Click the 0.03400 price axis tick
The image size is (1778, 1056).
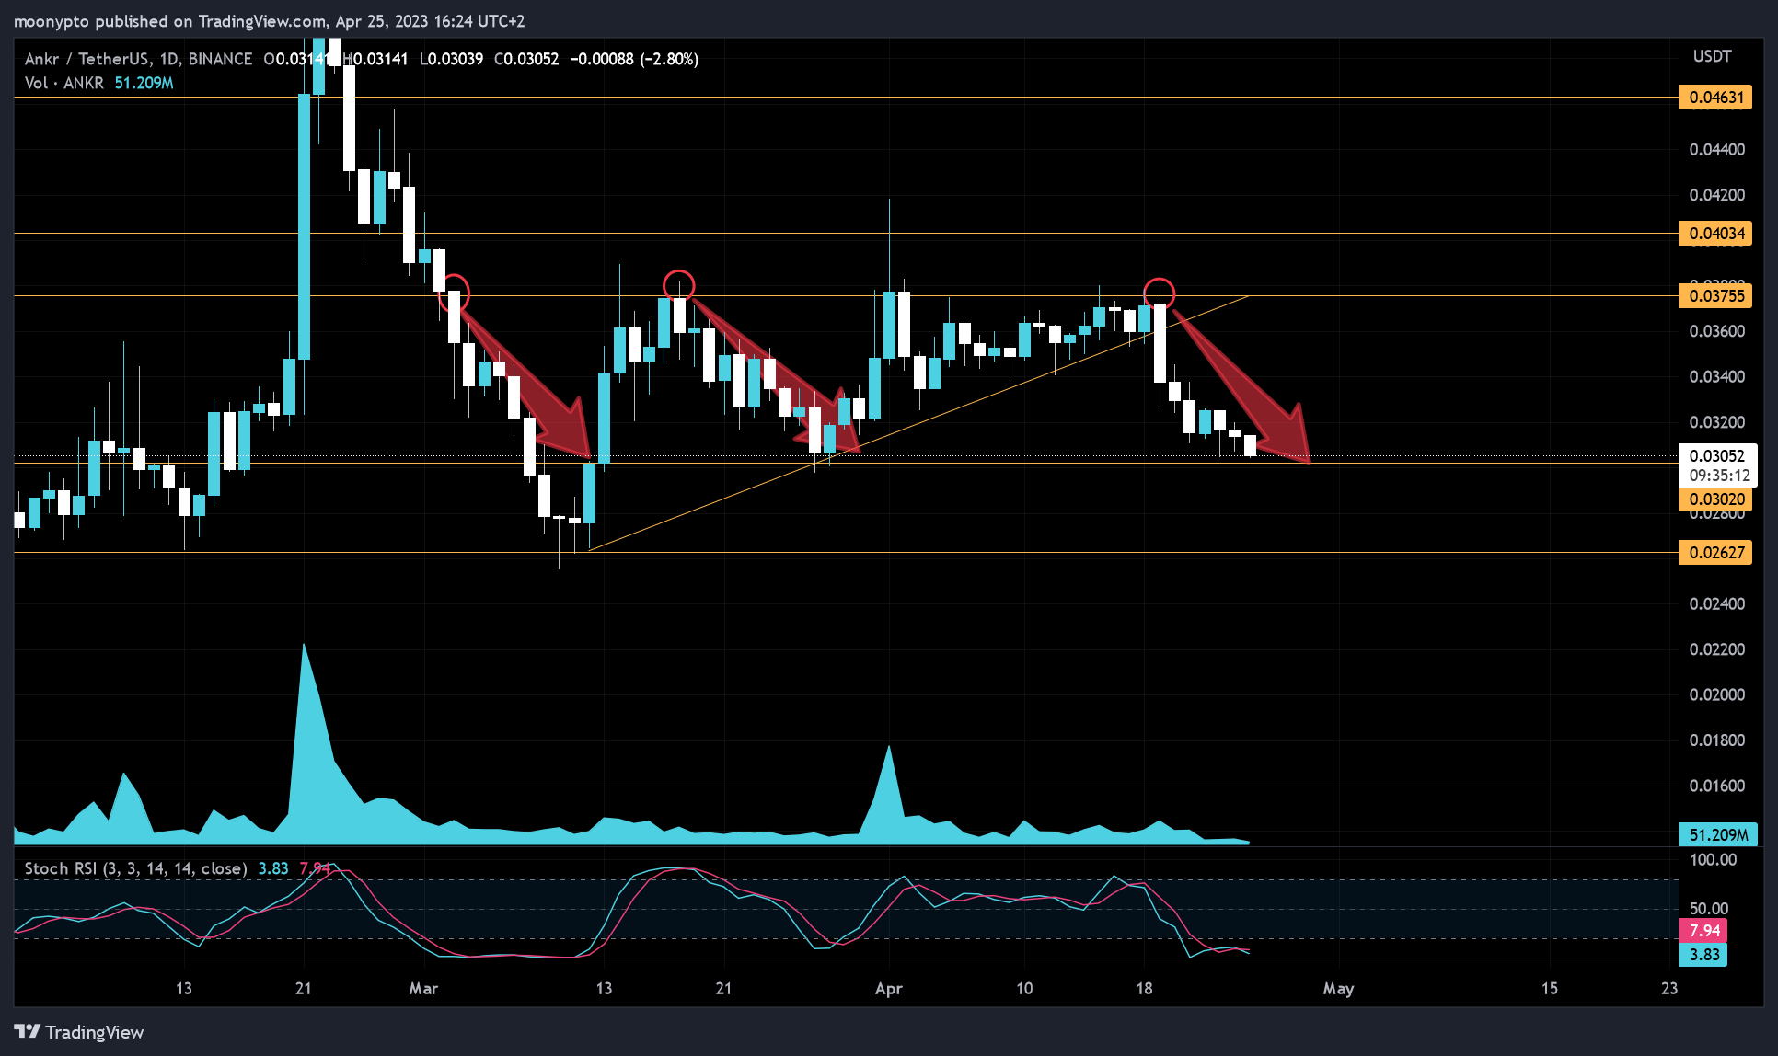1716,377
